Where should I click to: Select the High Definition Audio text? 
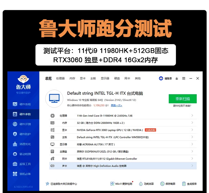tap(102, 166)
